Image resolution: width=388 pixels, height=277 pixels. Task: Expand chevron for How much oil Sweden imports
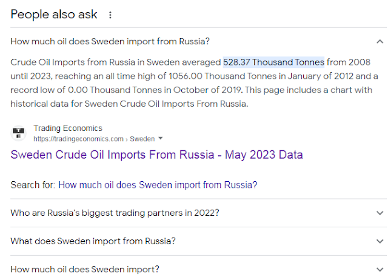click(x=380, y=269)
